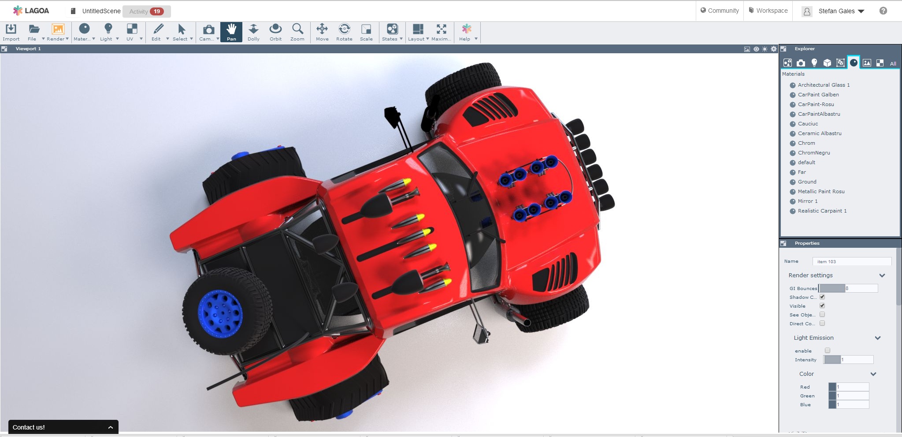Screen dimensions: 902x437
Task: Open the Edit dropdown arrow
Action: click(x=167, y=39)
